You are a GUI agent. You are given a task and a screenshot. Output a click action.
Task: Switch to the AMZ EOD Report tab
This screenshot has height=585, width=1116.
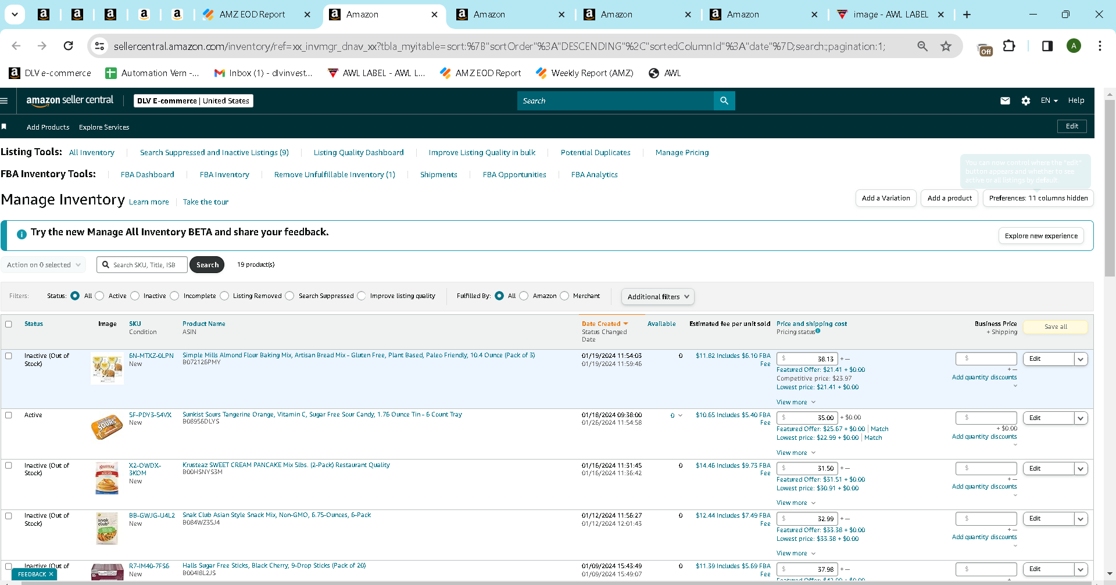point(257,15)
